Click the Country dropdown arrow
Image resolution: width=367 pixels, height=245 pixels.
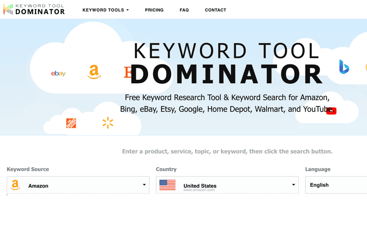pos(294,185)
